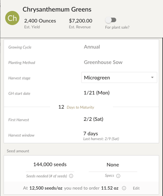Click the info icon beside Specs

coord(118,176)
